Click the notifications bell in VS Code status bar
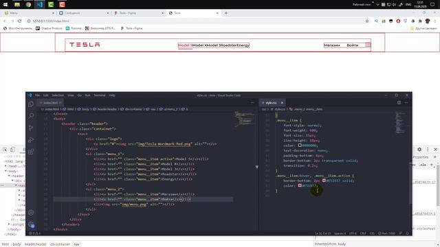 pos(407,233)
